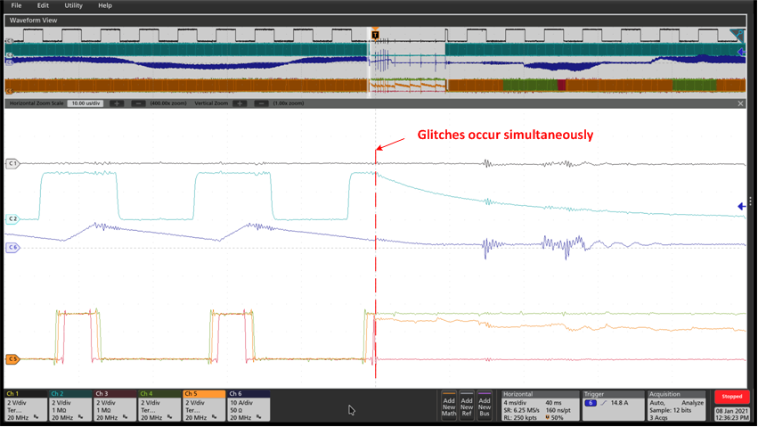Click the zoom box region in overview
Viewport: 758px width, 427px height.
371,62
